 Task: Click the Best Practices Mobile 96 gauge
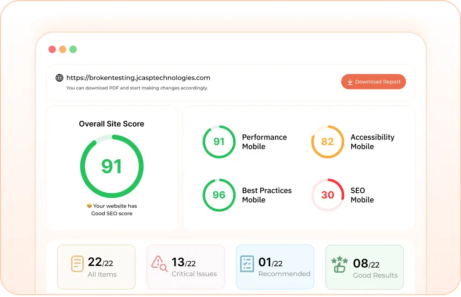(x=219, y=195)
